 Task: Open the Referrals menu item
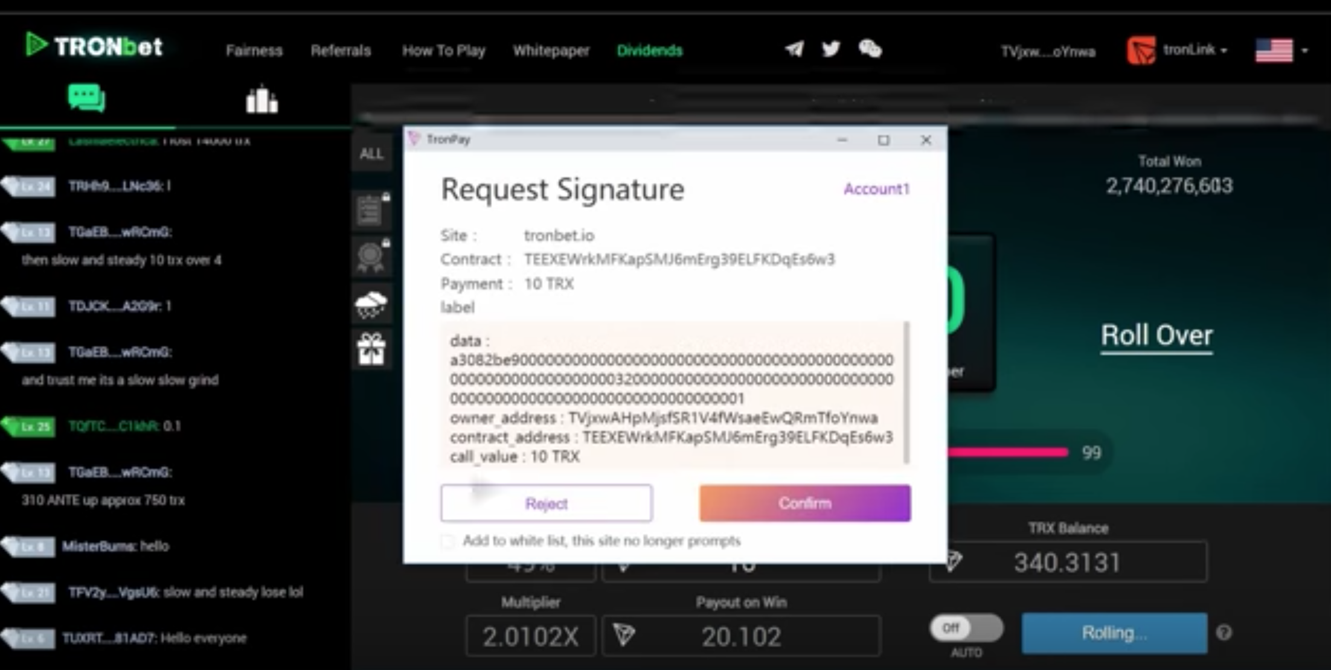[x=341, y=50]
